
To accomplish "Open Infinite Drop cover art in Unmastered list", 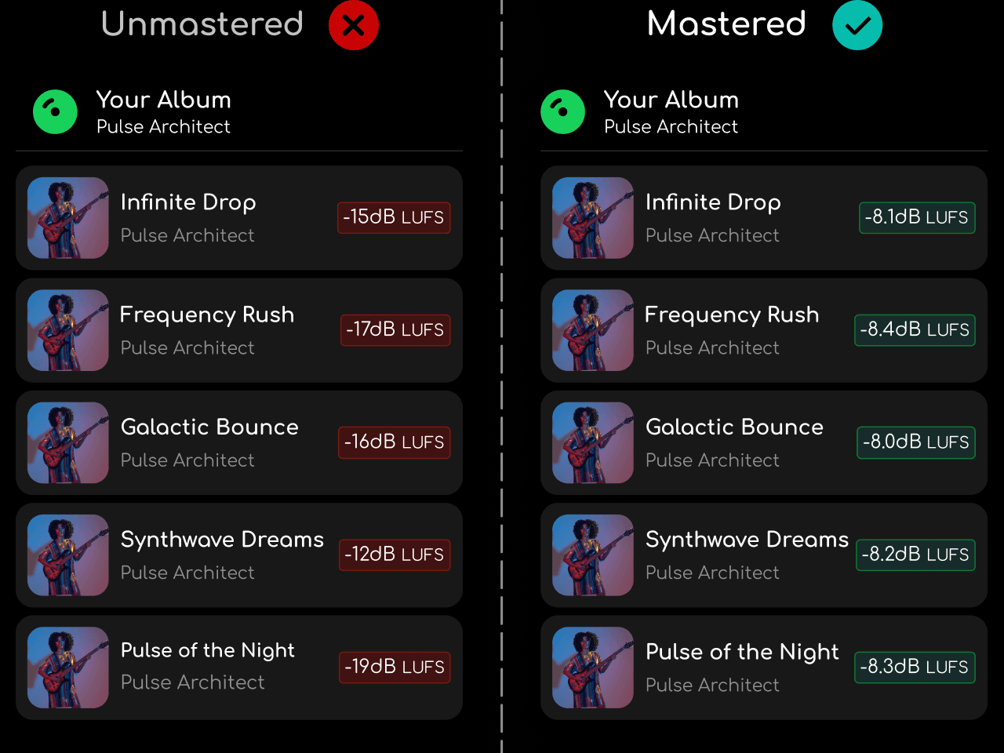I will pos(68,218).
